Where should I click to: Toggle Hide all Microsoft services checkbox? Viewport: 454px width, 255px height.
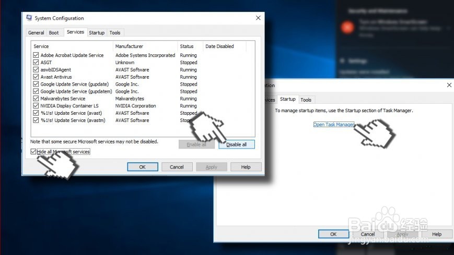(33, 152)
